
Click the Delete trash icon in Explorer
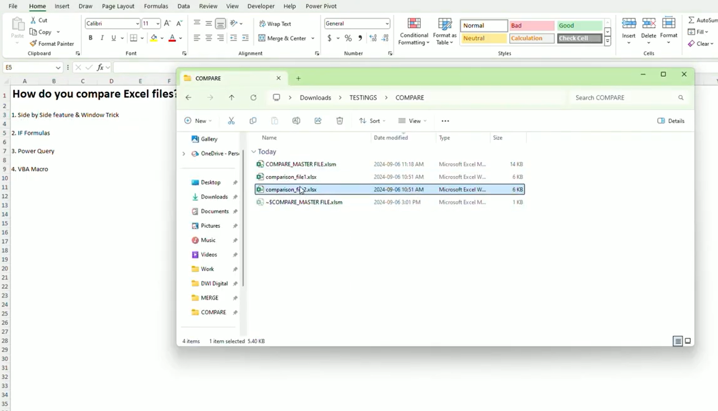click(340, 121)
